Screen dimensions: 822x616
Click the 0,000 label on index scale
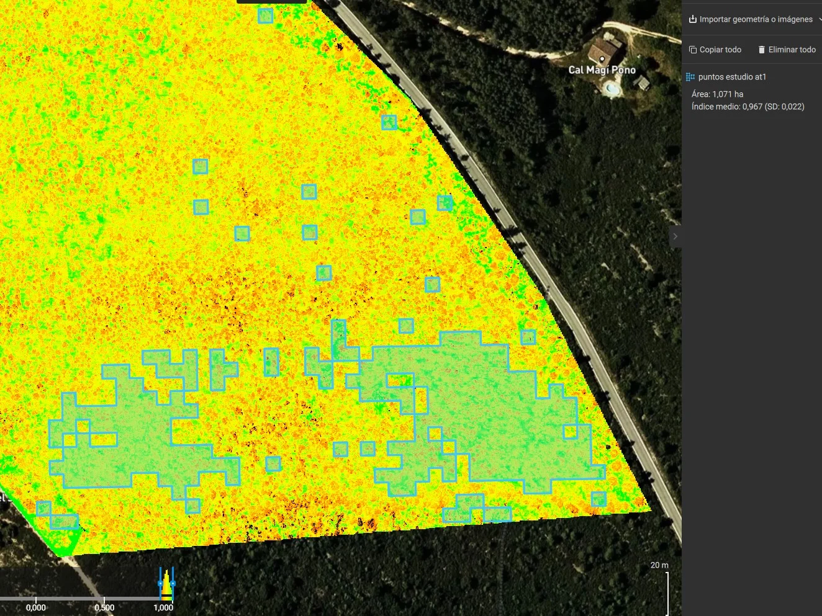point(36,607)
